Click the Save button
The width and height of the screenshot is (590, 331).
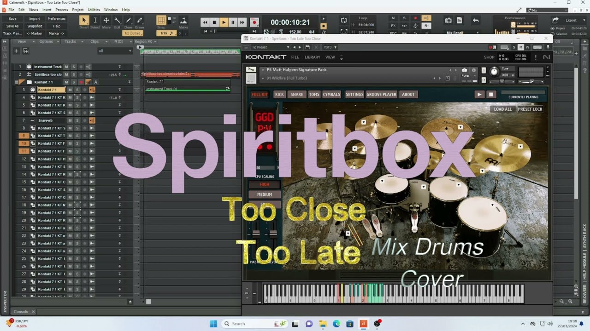pyautogui.click(x=12, y=19)
